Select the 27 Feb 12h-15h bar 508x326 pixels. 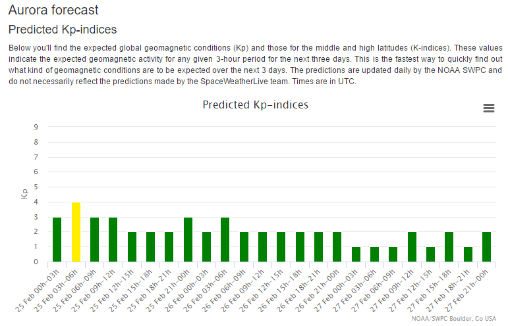coord(430,254)
